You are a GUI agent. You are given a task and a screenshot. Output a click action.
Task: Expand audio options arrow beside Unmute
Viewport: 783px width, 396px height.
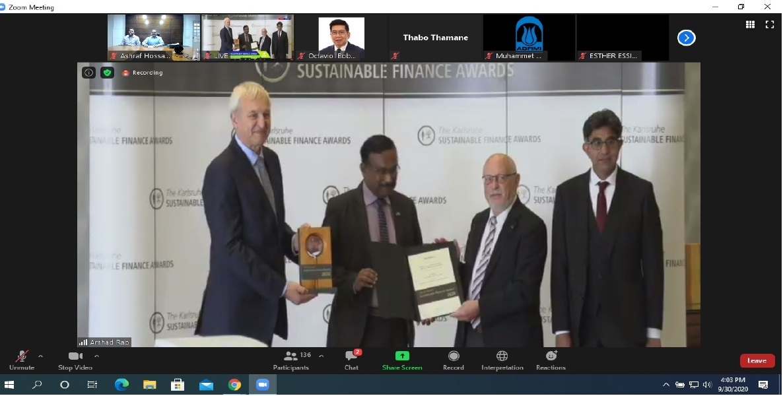point(40,356)
